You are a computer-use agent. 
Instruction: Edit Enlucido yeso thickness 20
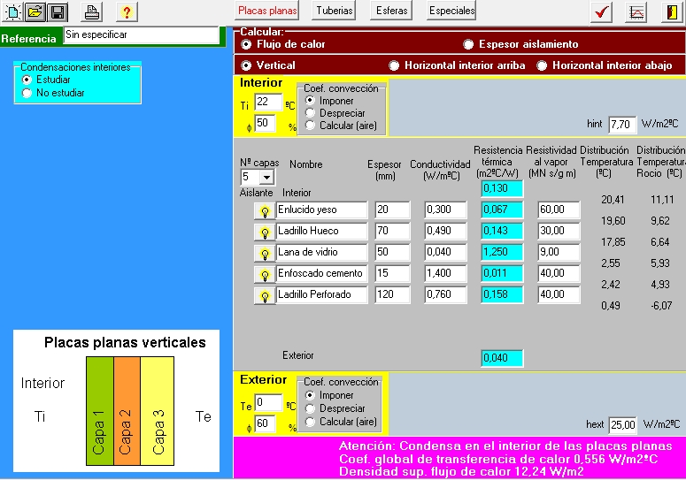[x=392, y=210]
